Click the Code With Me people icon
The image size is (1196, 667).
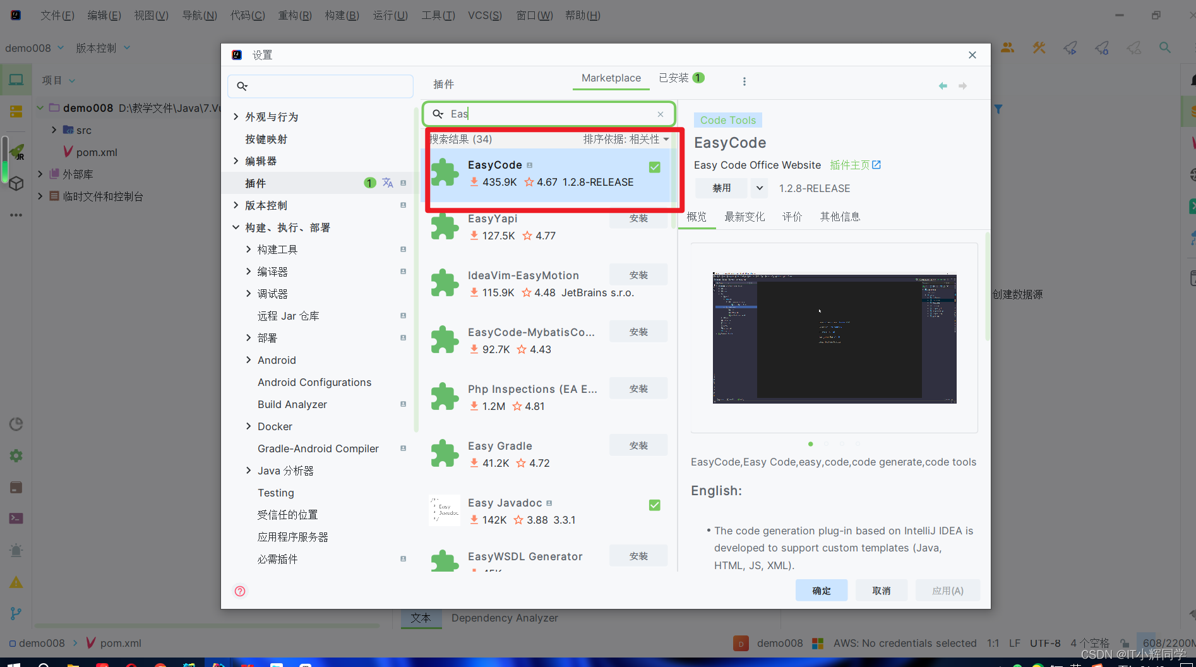pos(1007,47)
